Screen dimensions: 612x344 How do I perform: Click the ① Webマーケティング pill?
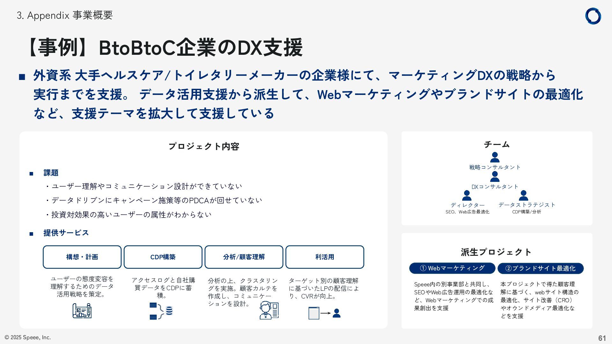(x=452, y=268)
